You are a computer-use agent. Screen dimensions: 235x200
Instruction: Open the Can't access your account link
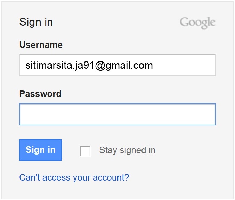click(x=74, y=177)
